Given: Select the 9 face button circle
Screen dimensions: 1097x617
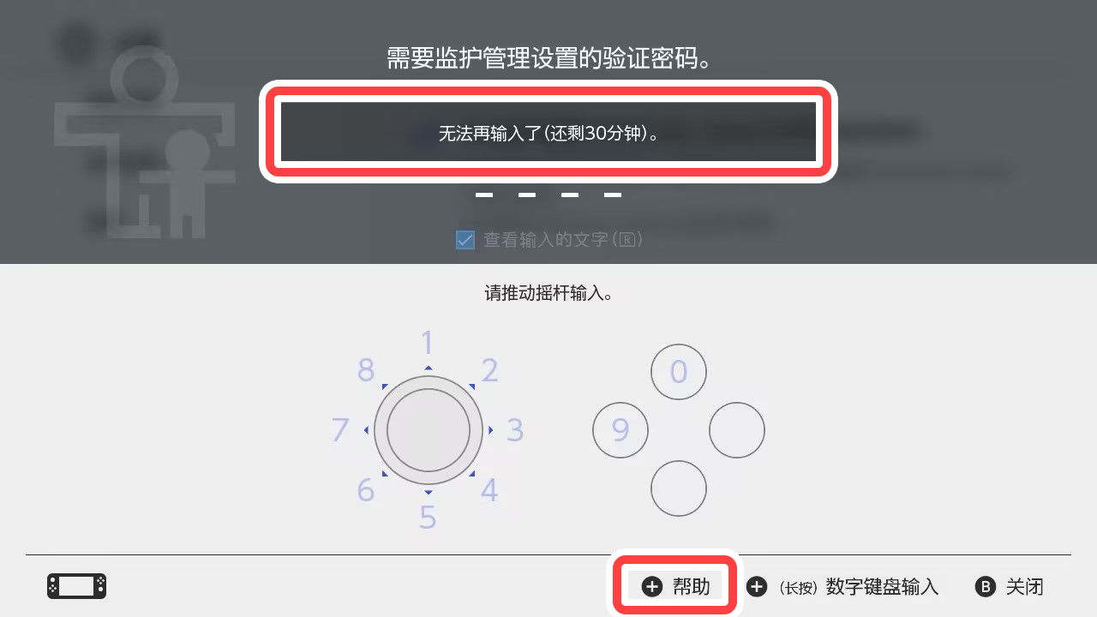Looking at the screenshot, I should coord(620,430).
